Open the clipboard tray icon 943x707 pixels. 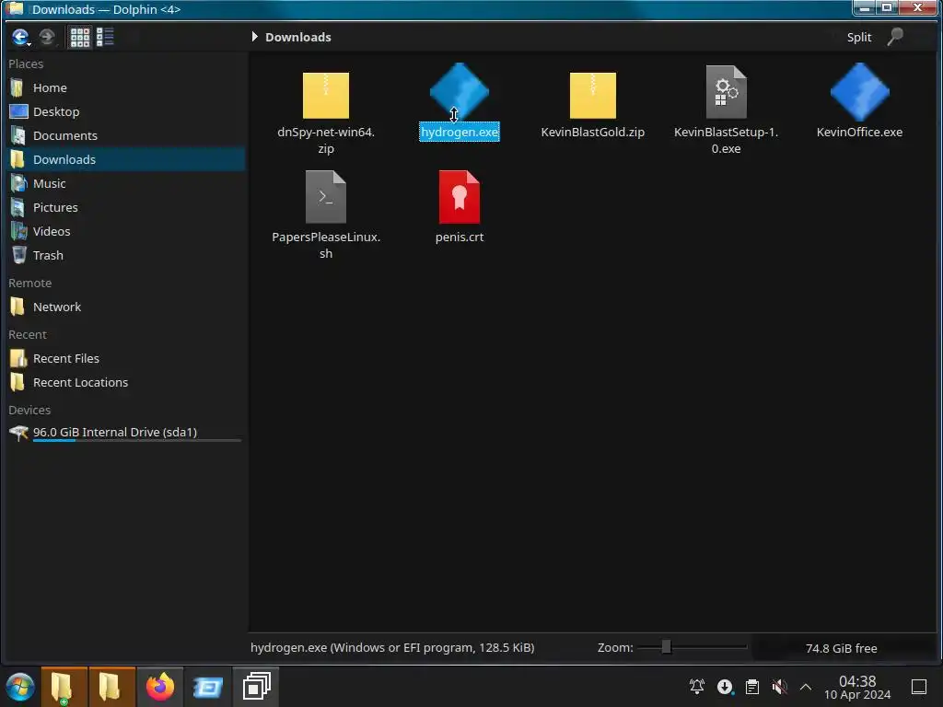[x=751, y=687]
